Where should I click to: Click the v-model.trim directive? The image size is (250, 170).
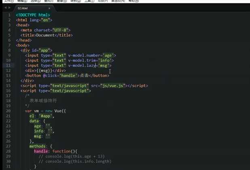[82, 61]
